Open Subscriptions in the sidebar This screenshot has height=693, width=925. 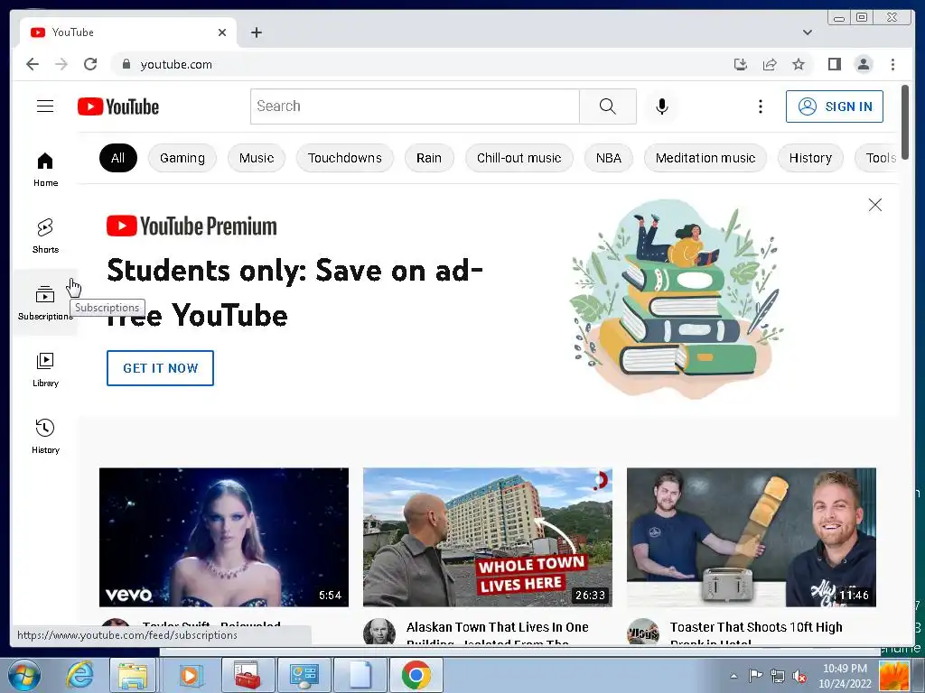[45, 303]
